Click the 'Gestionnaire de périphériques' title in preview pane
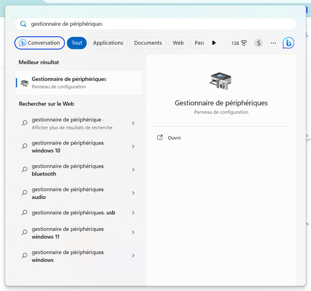 coord(221,103)
